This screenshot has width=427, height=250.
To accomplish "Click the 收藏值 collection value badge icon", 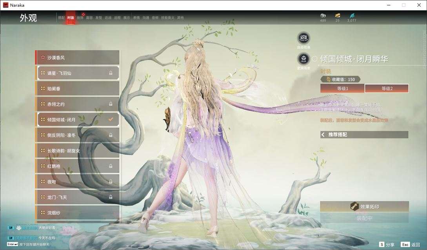I will click(328, 79).
